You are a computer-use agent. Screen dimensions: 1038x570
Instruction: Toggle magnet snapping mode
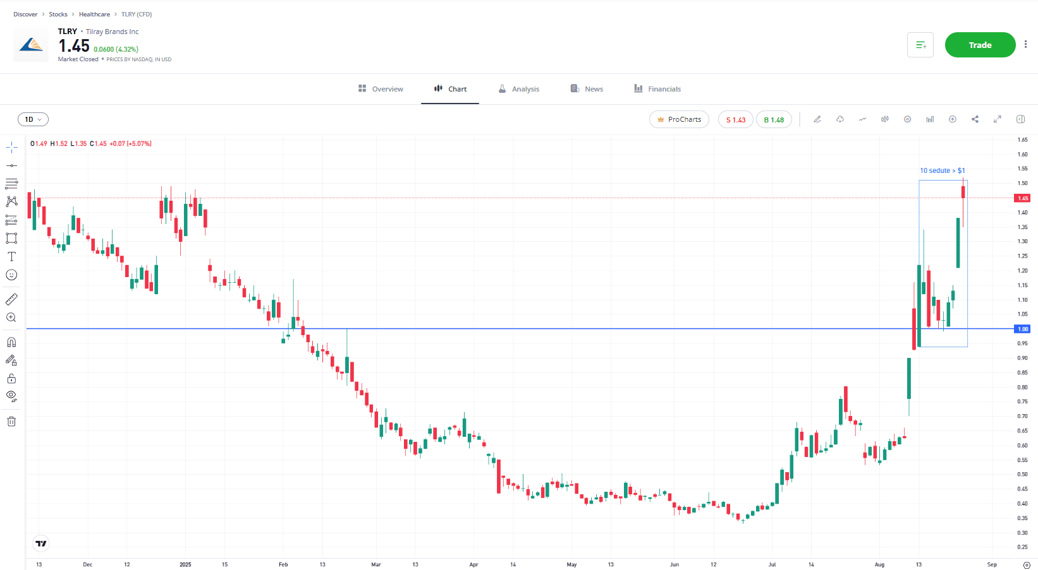click(x=11, y=342)
